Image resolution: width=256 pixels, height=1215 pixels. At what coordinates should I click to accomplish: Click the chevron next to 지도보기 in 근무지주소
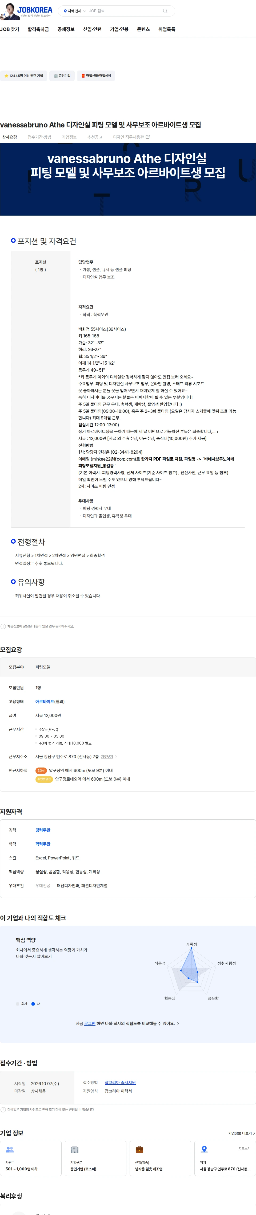[x=116, y=757]
